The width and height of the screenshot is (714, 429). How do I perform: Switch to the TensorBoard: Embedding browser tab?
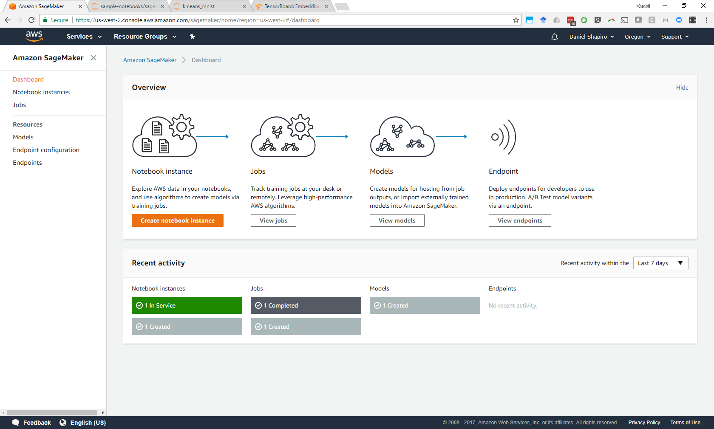pyautogui.click(x=292, y=6)
